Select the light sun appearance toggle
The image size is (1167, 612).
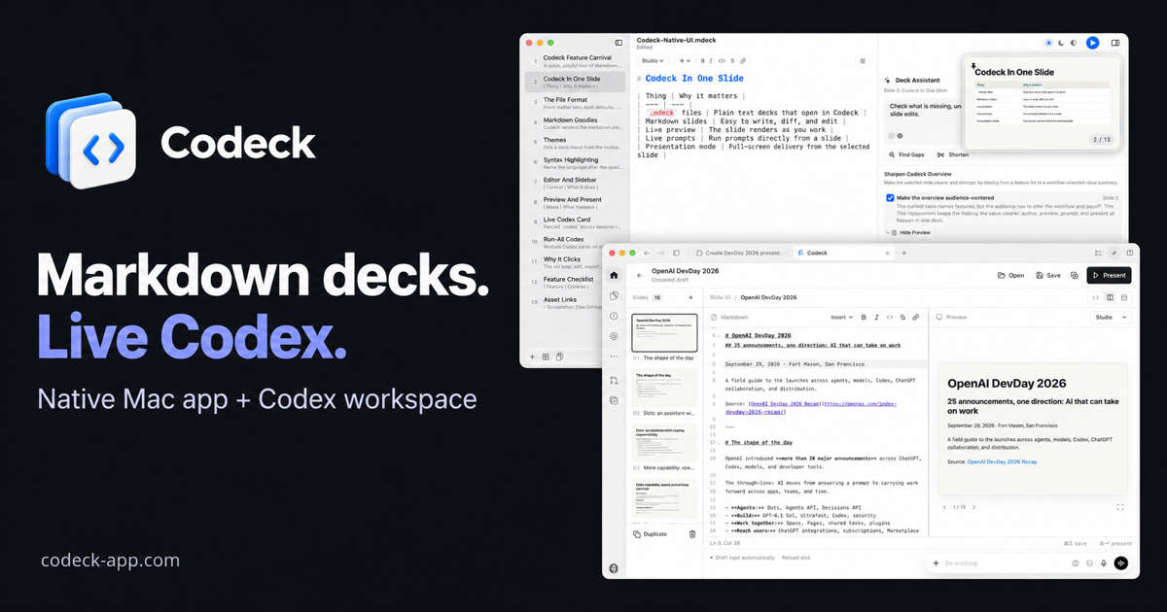[1048, 43]
